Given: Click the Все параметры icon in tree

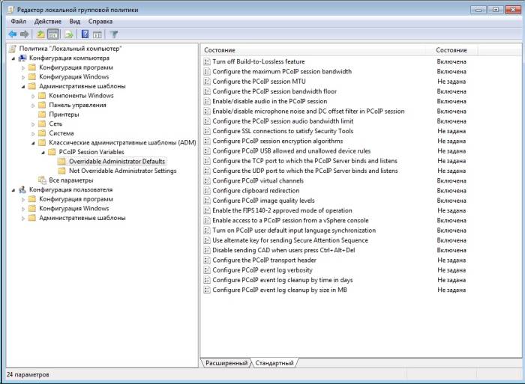Looking at the screenshot, I should (42, 180).
